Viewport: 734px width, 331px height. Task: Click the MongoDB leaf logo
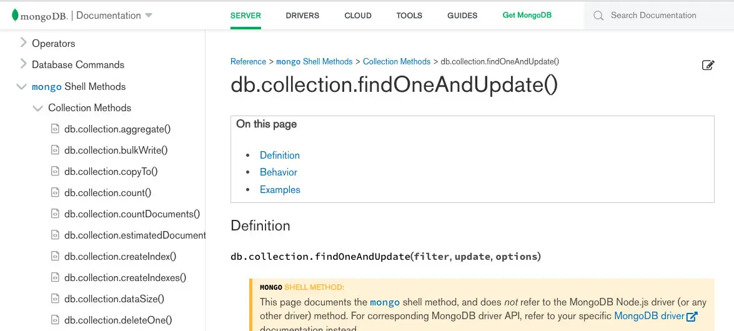pyautogui.click(x=16, y=16)
